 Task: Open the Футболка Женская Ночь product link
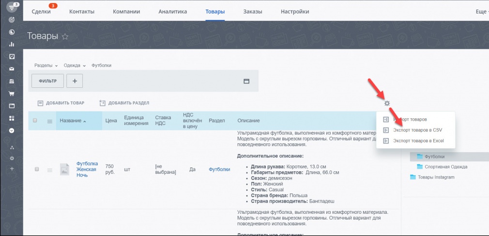(87, 169)
